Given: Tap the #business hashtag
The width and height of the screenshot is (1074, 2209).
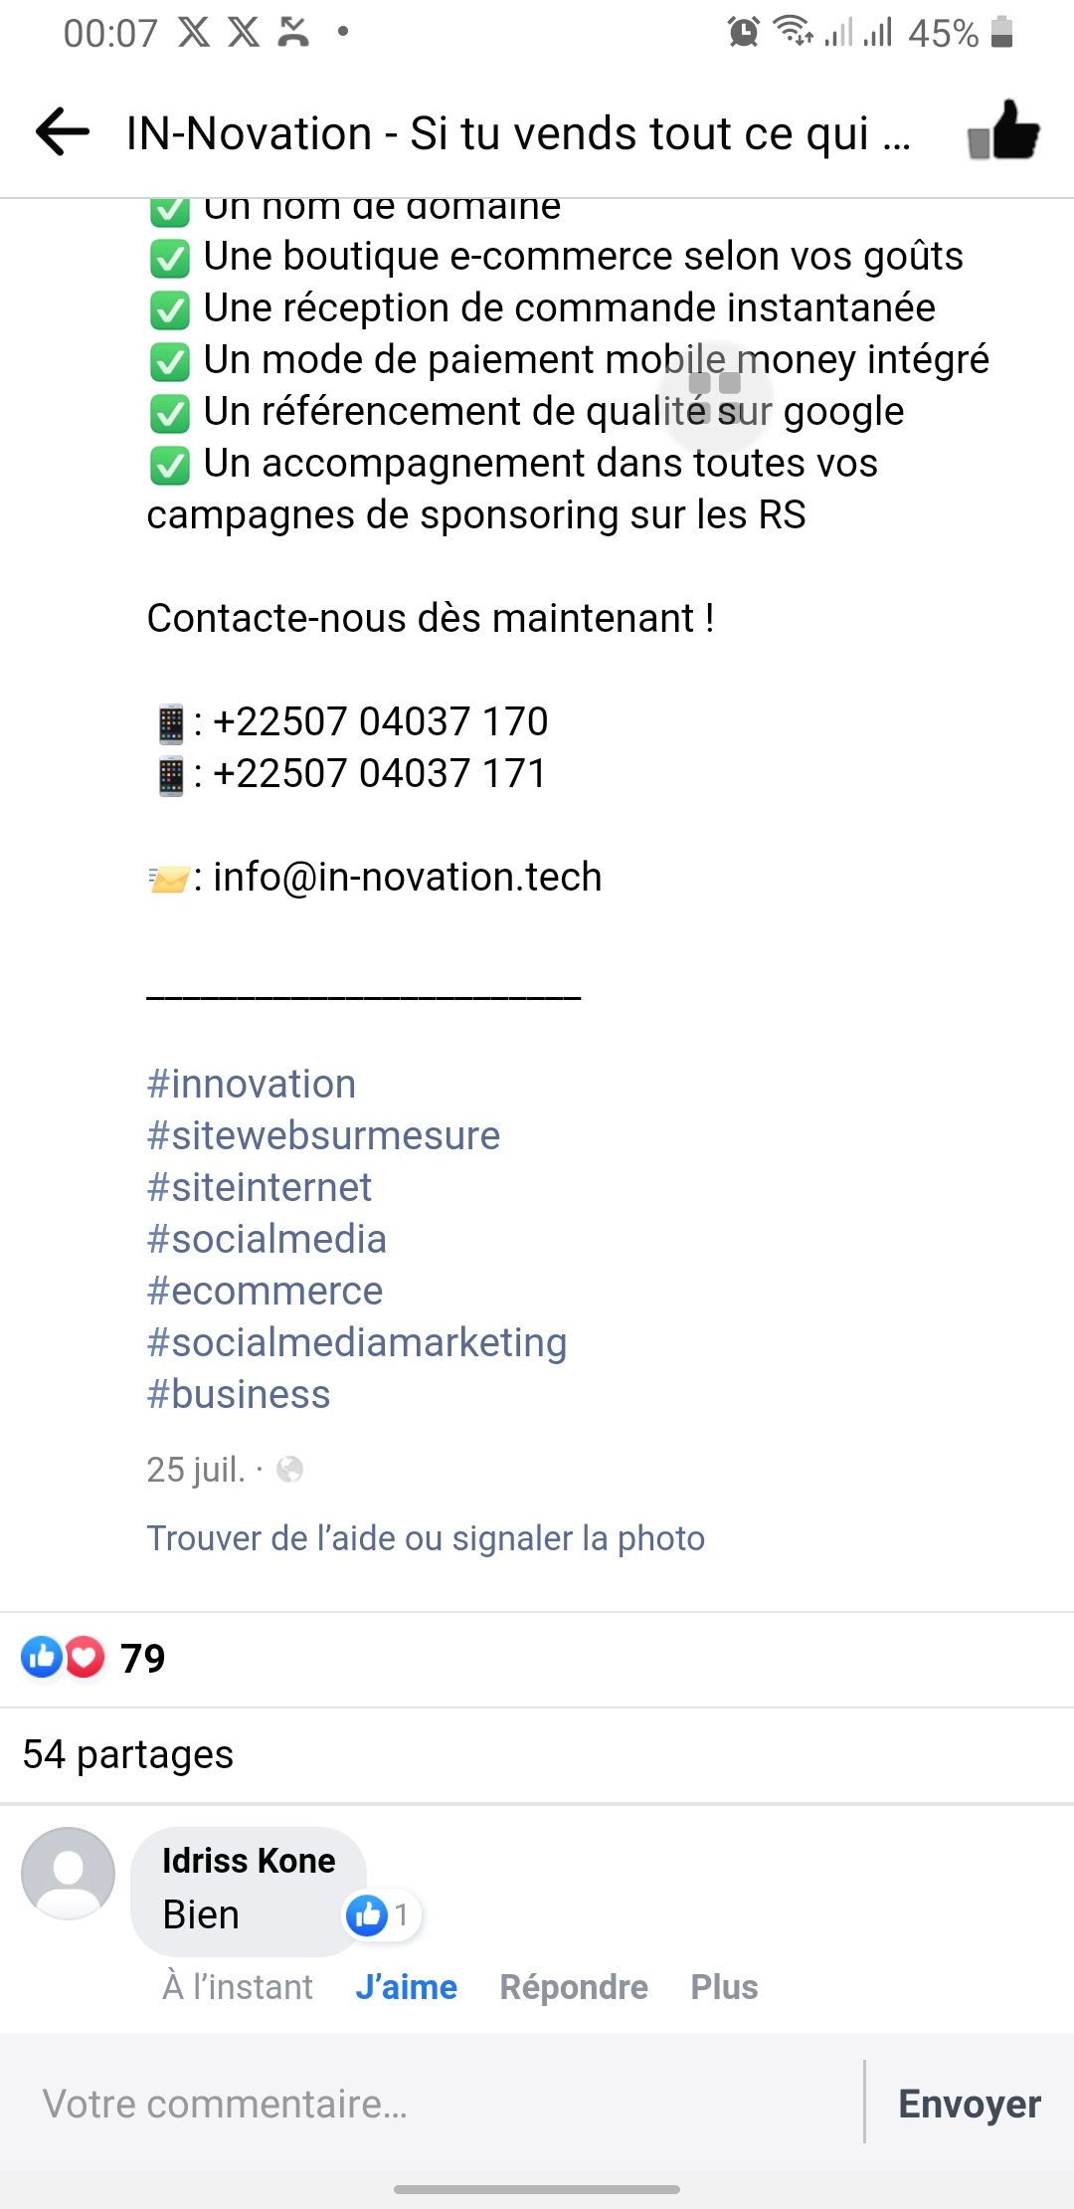Looking at the screenshot, I should coord(239,1395).
